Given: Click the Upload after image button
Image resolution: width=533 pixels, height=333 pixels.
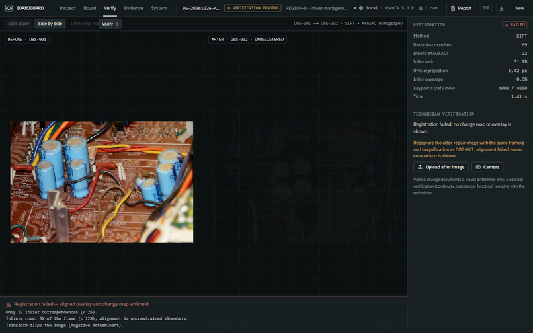Looking at the screenshot, I should [441, 167].
